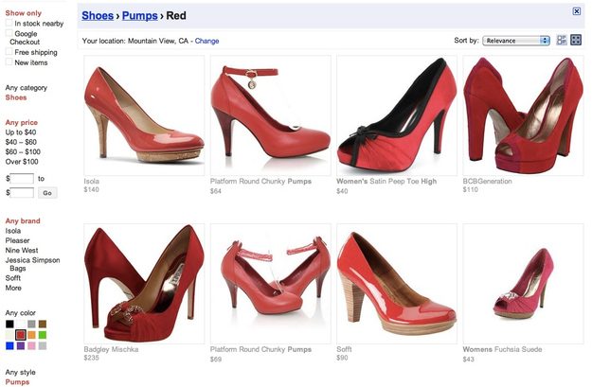
Task: Filter price Up to $40
Action: point(21,132)
